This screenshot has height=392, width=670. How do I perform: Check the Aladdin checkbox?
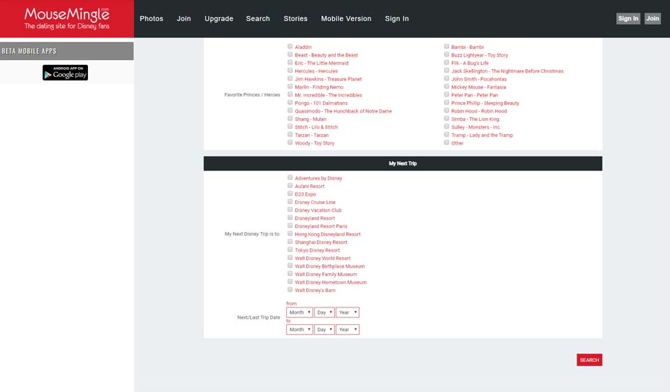290,47
